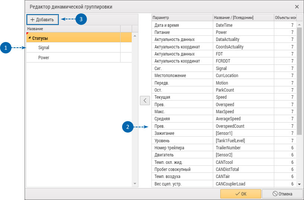Select the Темп. воздуха parameter row
Screen dimensions: 304x200
click(224, 177)
